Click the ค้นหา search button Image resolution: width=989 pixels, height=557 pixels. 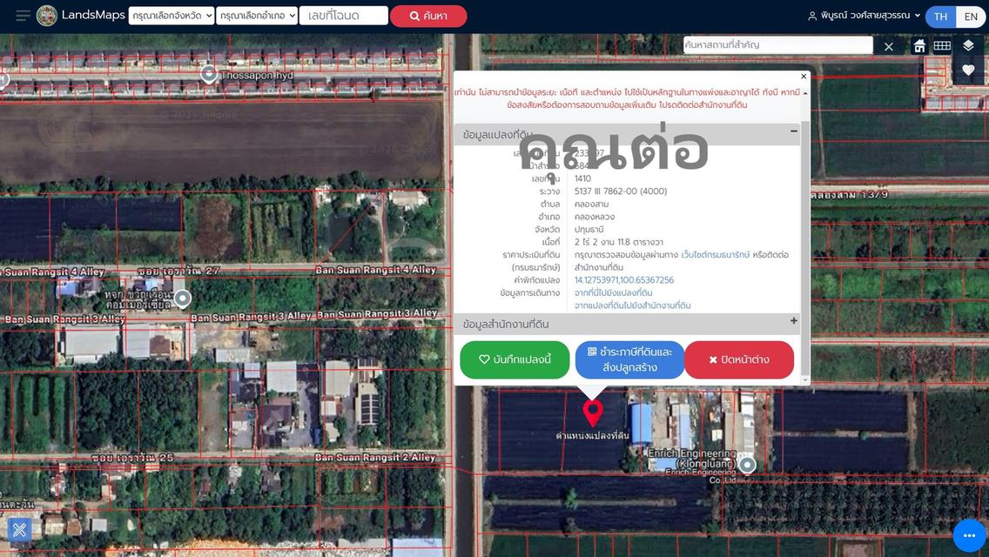428,16
